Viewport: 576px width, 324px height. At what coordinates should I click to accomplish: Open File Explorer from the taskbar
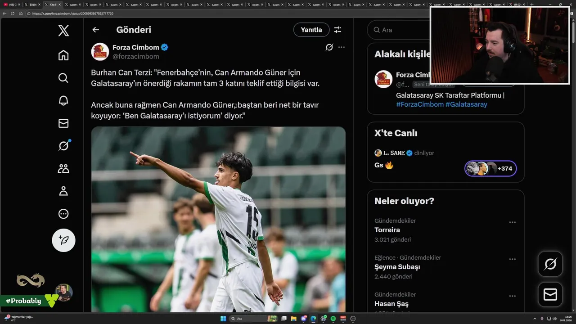point(293,319)
